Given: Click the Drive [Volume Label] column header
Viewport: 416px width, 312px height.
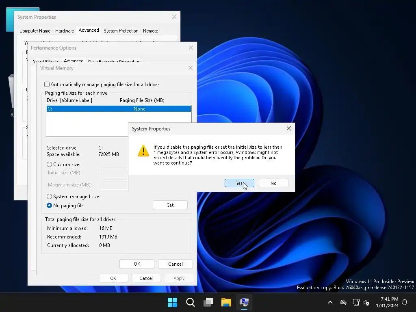Looking at the screenshot, I should click(69, 100).
